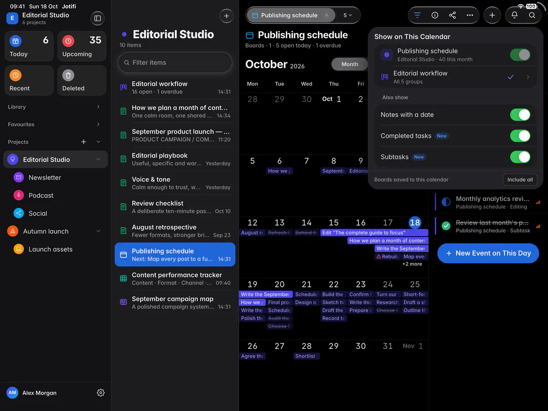The height and width of the screenshot is (411, 548).
Task: Open September campaign map item
Action: tap(174, 302)
